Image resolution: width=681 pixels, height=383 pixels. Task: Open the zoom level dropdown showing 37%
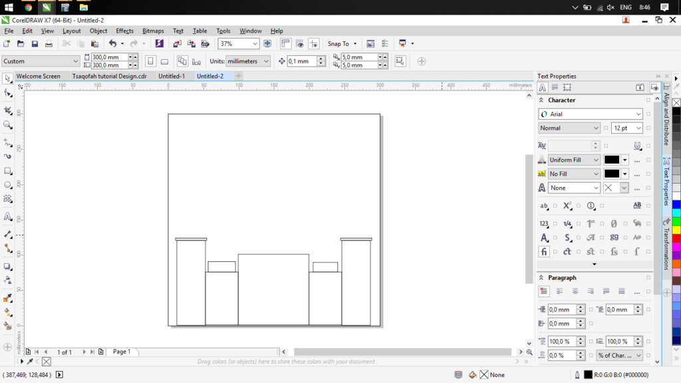255,44
